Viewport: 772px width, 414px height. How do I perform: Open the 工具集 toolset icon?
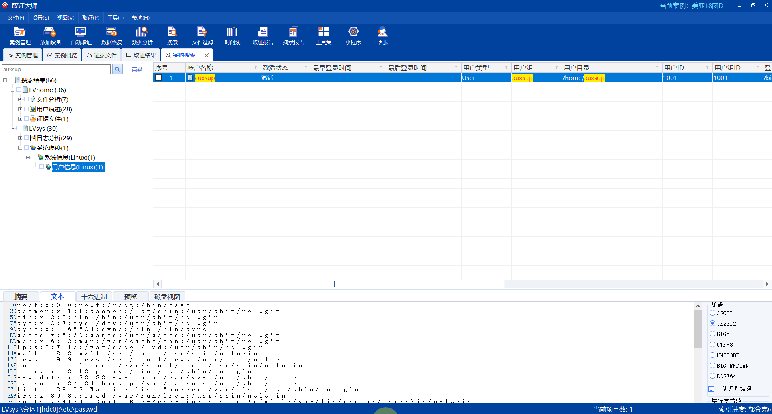click(323, 35)
